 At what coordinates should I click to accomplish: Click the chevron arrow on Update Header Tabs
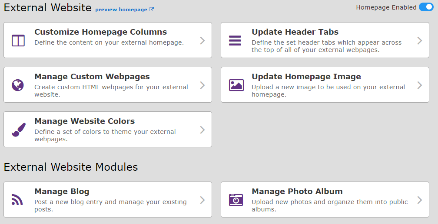[x=420, y=41]
